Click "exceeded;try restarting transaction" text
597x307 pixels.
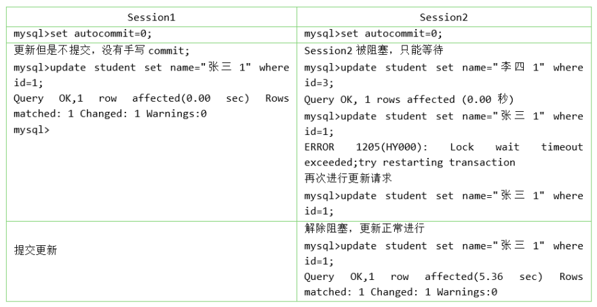pyautogui.click(x=410, y=162)
